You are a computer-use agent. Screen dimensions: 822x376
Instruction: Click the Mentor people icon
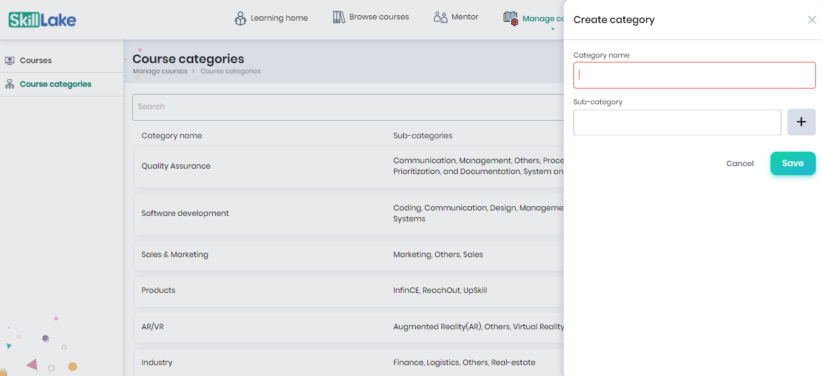pos(441,17)
